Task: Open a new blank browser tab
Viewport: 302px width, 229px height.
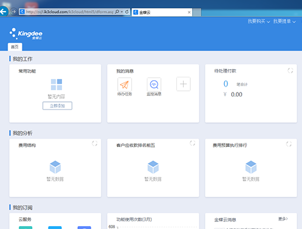Action: [197, 12]
